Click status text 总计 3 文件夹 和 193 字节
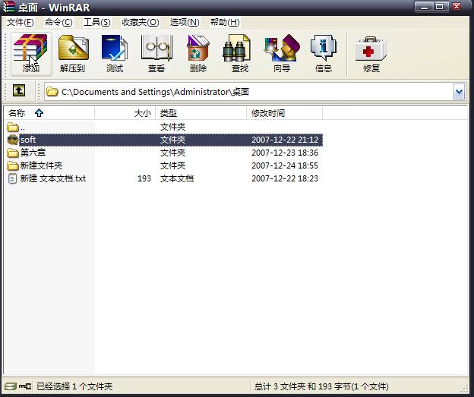 click(x=321, y=386)
